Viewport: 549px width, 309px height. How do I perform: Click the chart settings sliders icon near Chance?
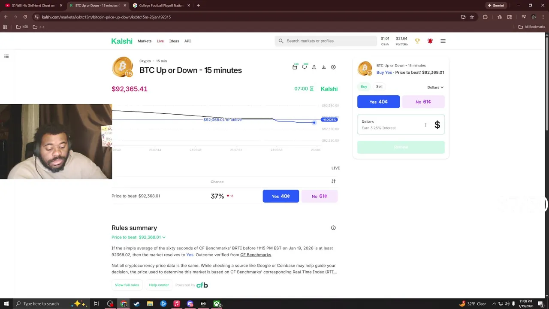tap(333, 182)
